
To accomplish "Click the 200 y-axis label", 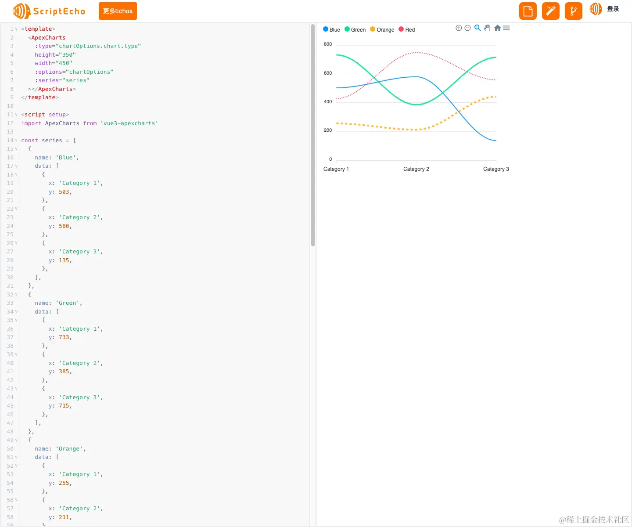I will [328, 130].
